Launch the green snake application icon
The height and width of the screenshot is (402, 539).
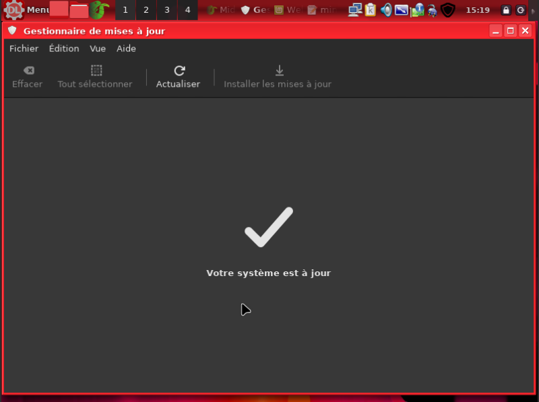pos(99,10)
